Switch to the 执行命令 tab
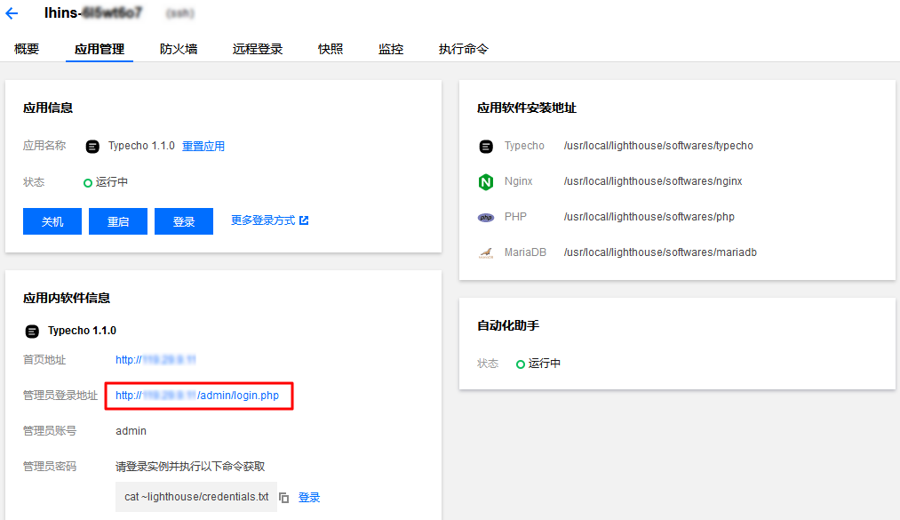900x520 pixels. [x=463, y=49]
